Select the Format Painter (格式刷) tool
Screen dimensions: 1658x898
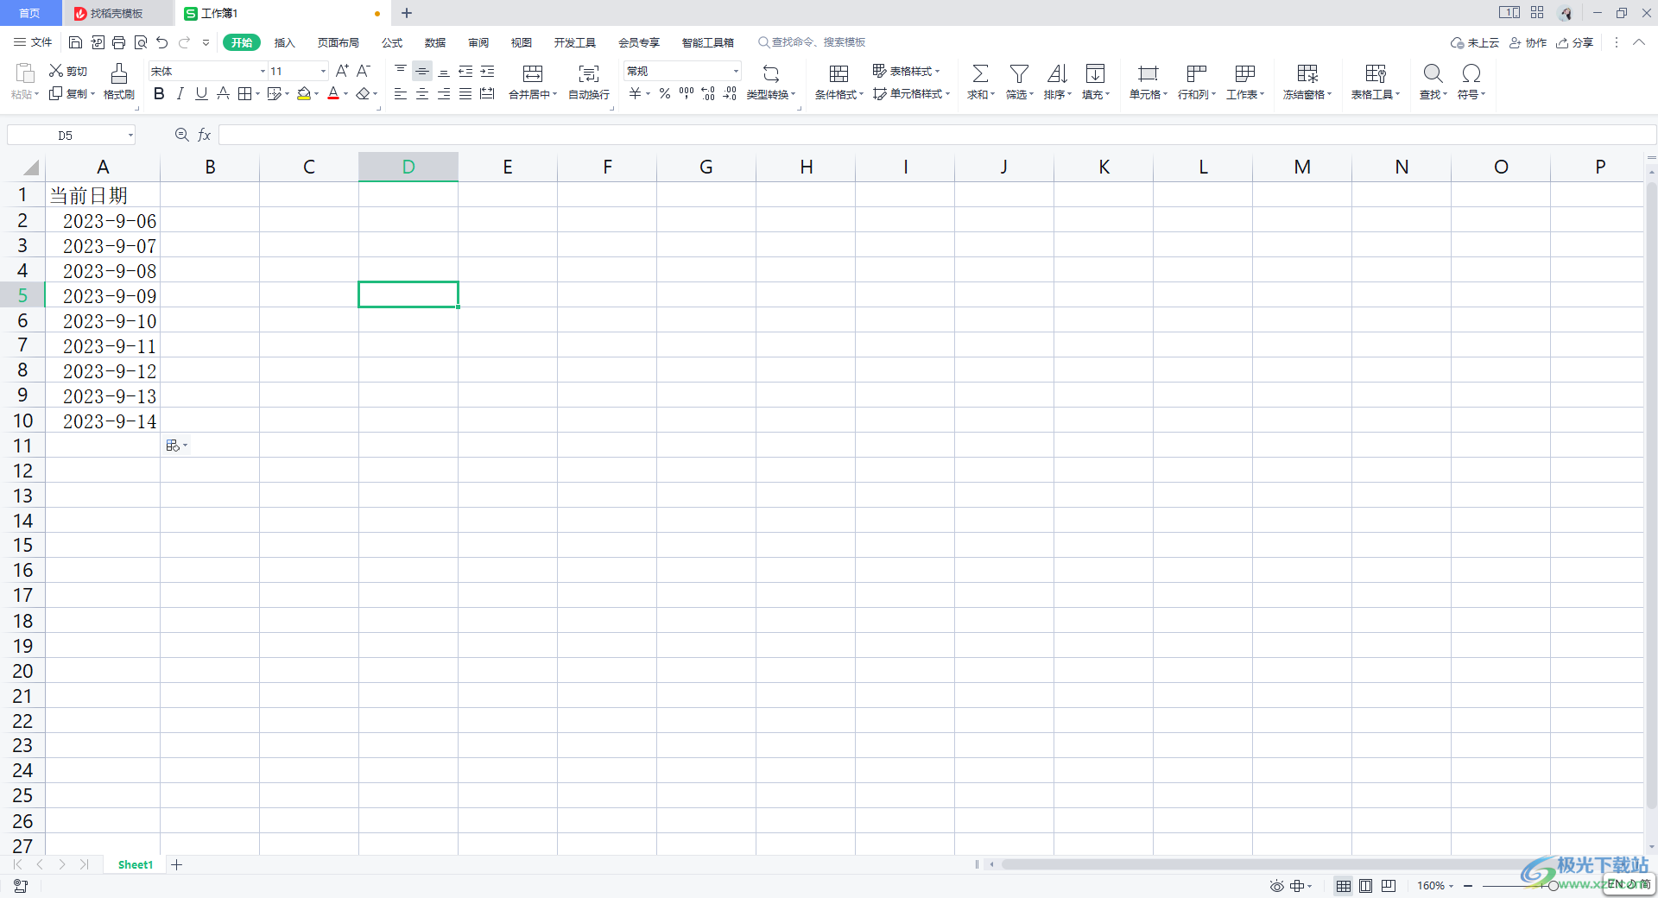119,82
